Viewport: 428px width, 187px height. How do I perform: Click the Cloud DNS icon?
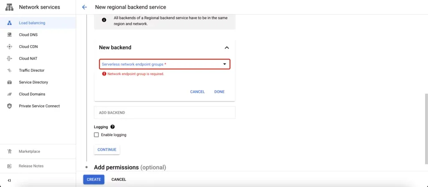pyautogui.click(x=9, y=35)
